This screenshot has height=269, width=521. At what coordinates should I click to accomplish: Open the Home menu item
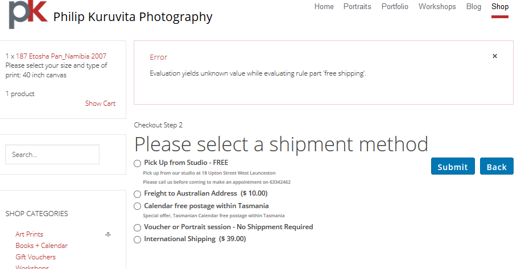tap(324, 7)
